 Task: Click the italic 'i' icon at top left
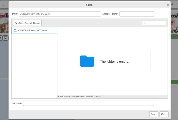click(x=4, y=5)
